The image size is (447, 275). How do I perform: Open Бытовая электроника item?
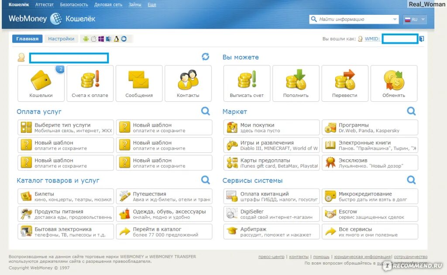coord(65,232)
